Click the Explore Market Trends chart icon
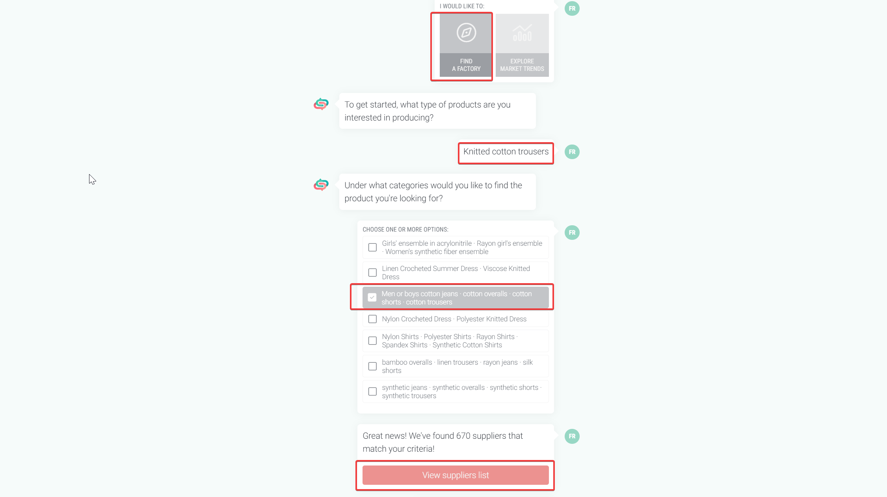The width and height of the screenshot is (887, 497). (522, 33)
